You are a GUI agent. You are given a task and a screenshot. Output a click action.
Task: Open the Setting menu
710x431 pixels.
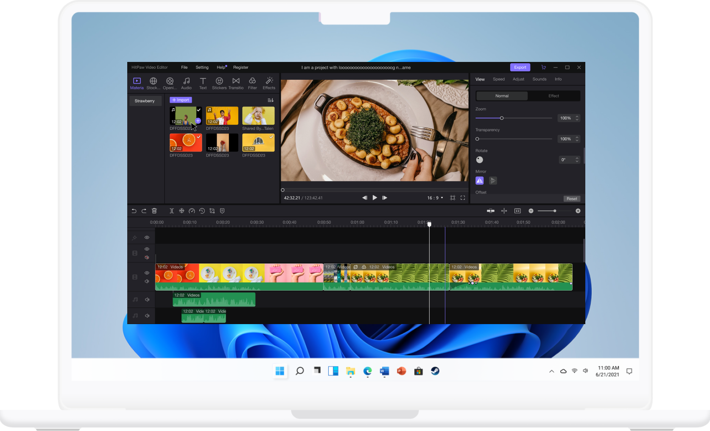[x=202, y=67]
